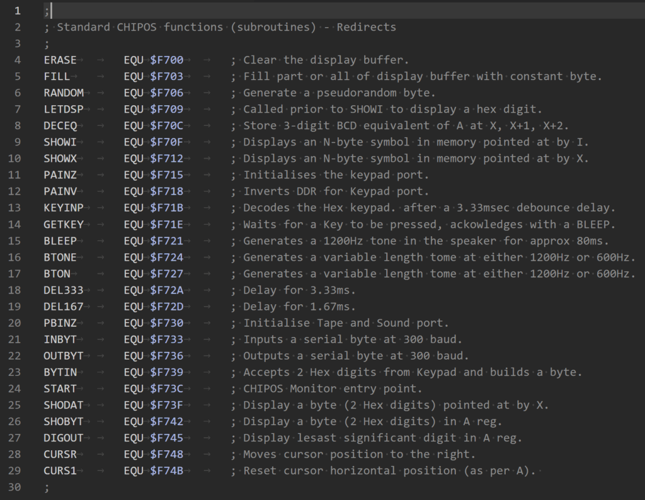Click the BTONE label
This screenshot has height=500, width=645.
click(60, 257)
